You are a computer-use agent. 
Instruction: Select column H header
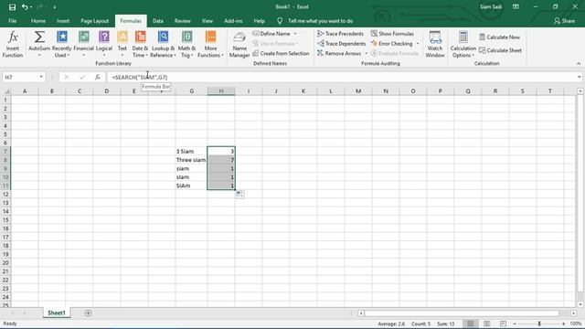click(221, 91)
